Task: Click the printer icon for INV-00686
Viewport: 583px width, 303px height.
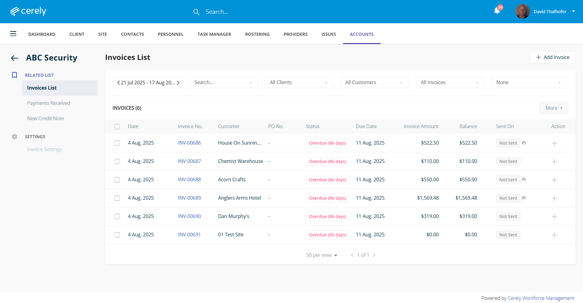Action: 524,143
